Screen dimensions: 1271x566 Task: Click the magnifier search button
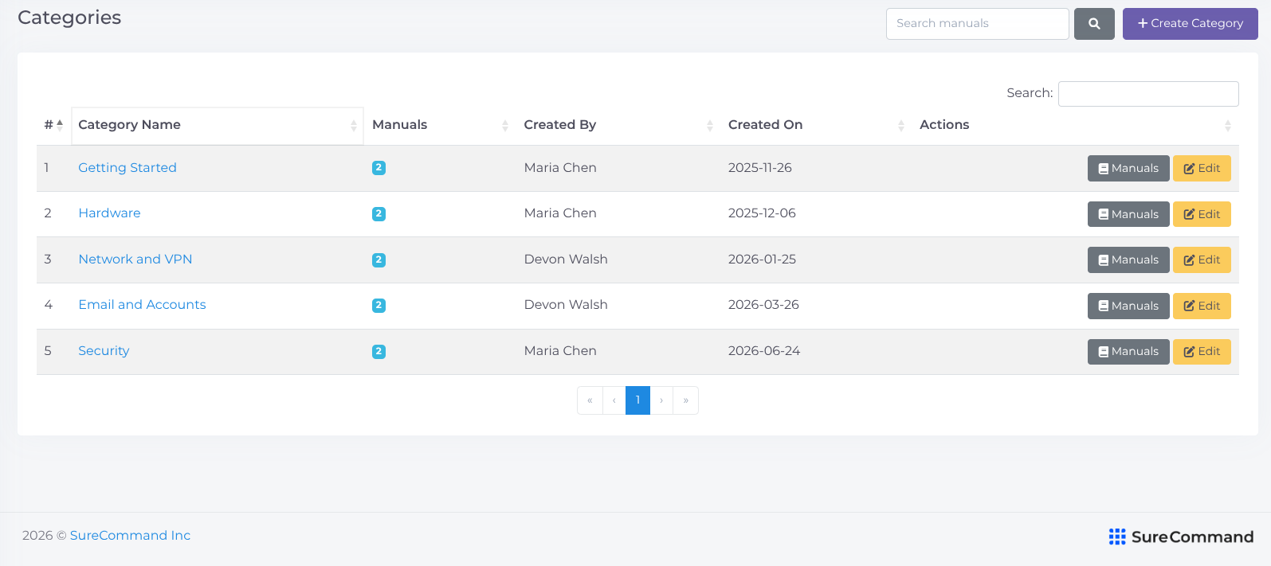point(1094,24)
